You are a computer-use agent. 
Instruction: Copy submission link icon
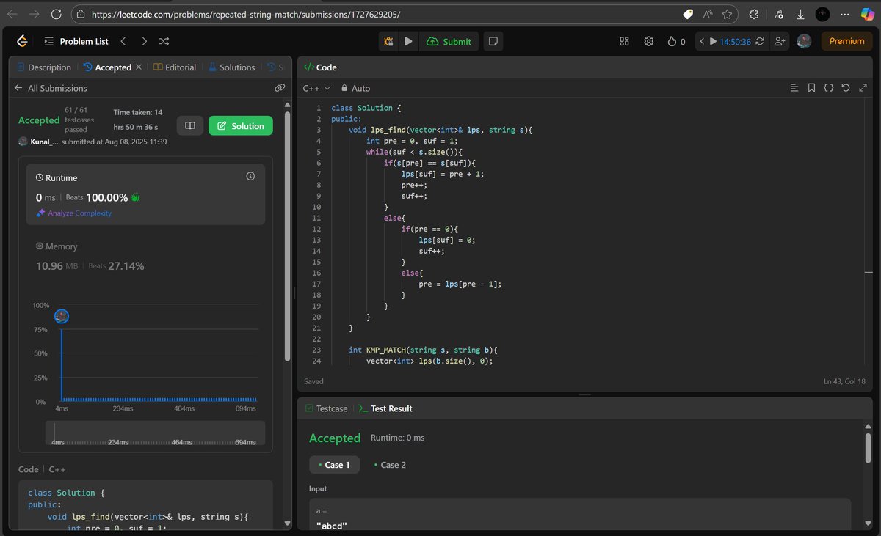tap(279, 88)
